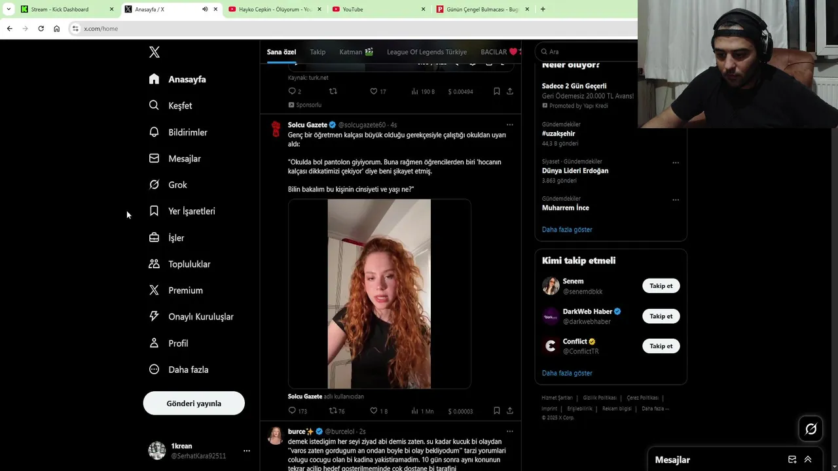Open Onaylı Kuruluşlar page

click(x=191, y=316)
